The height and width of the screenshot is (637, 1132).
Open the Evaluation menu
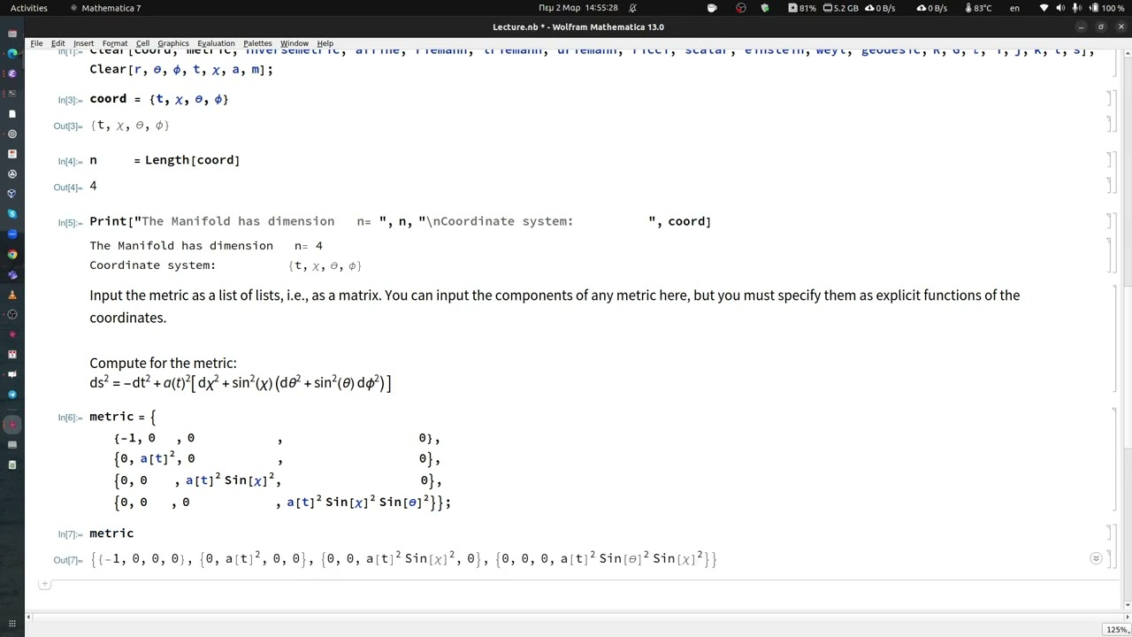(x=216, y=43)
